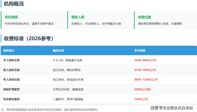Open the 服务人群 info card
This screenshot has width=197, height=112.
click(98, 20)
